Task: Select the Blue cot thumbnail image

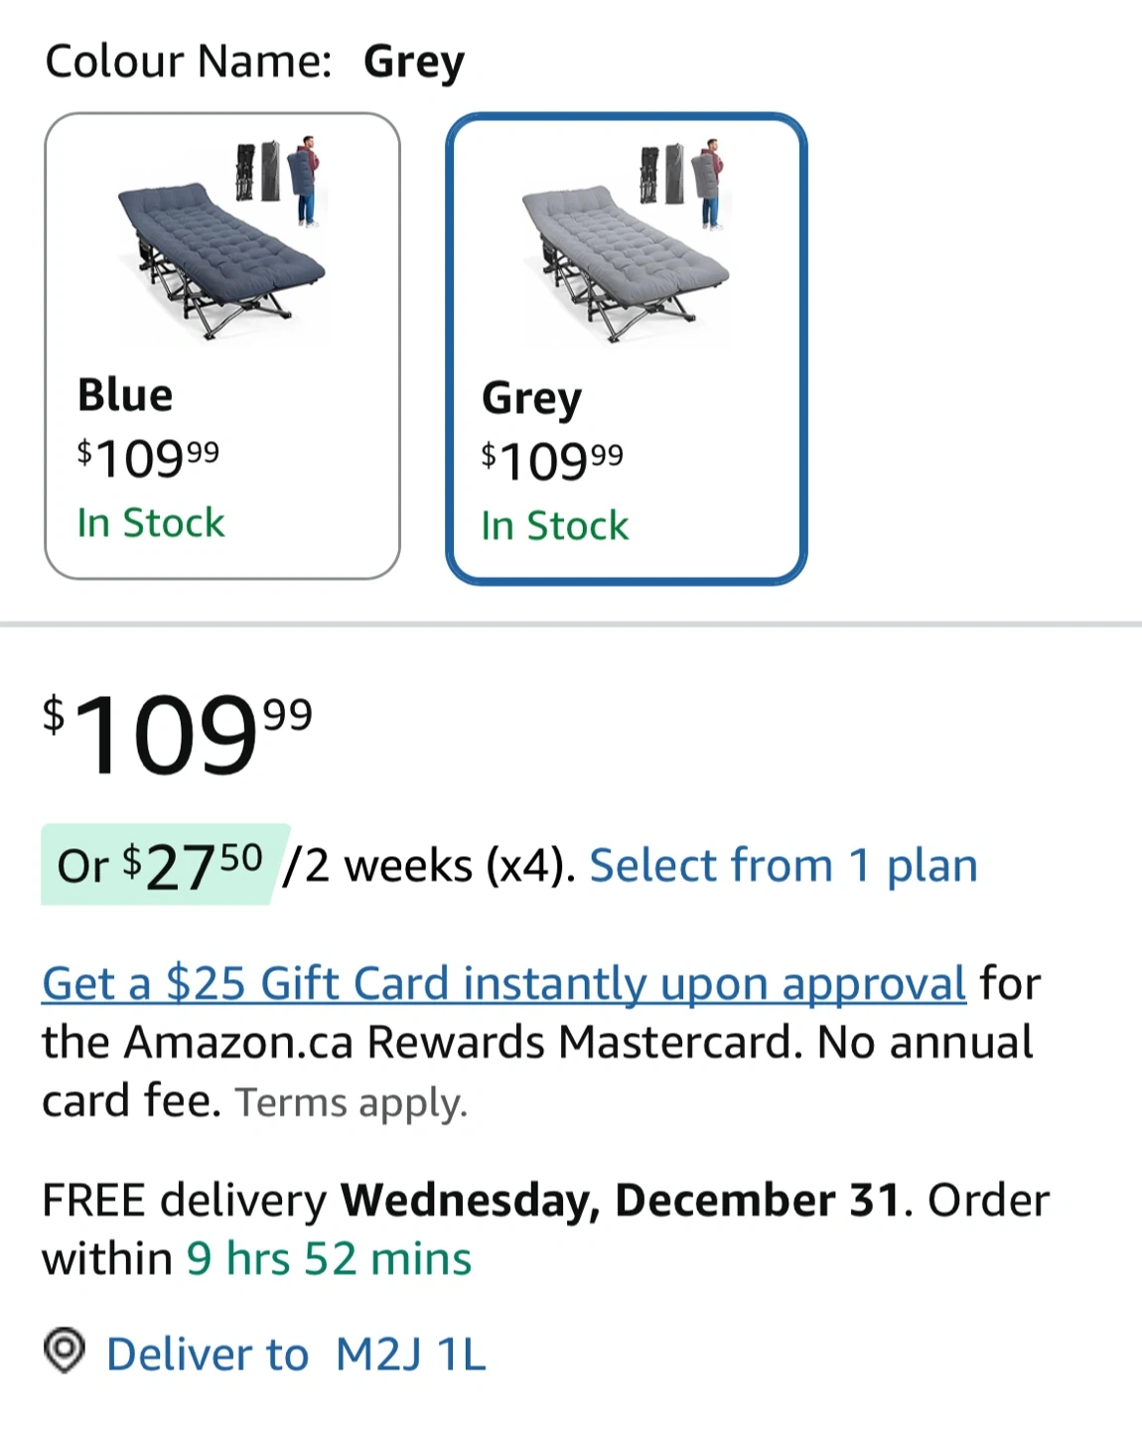Action: point(222,238)
